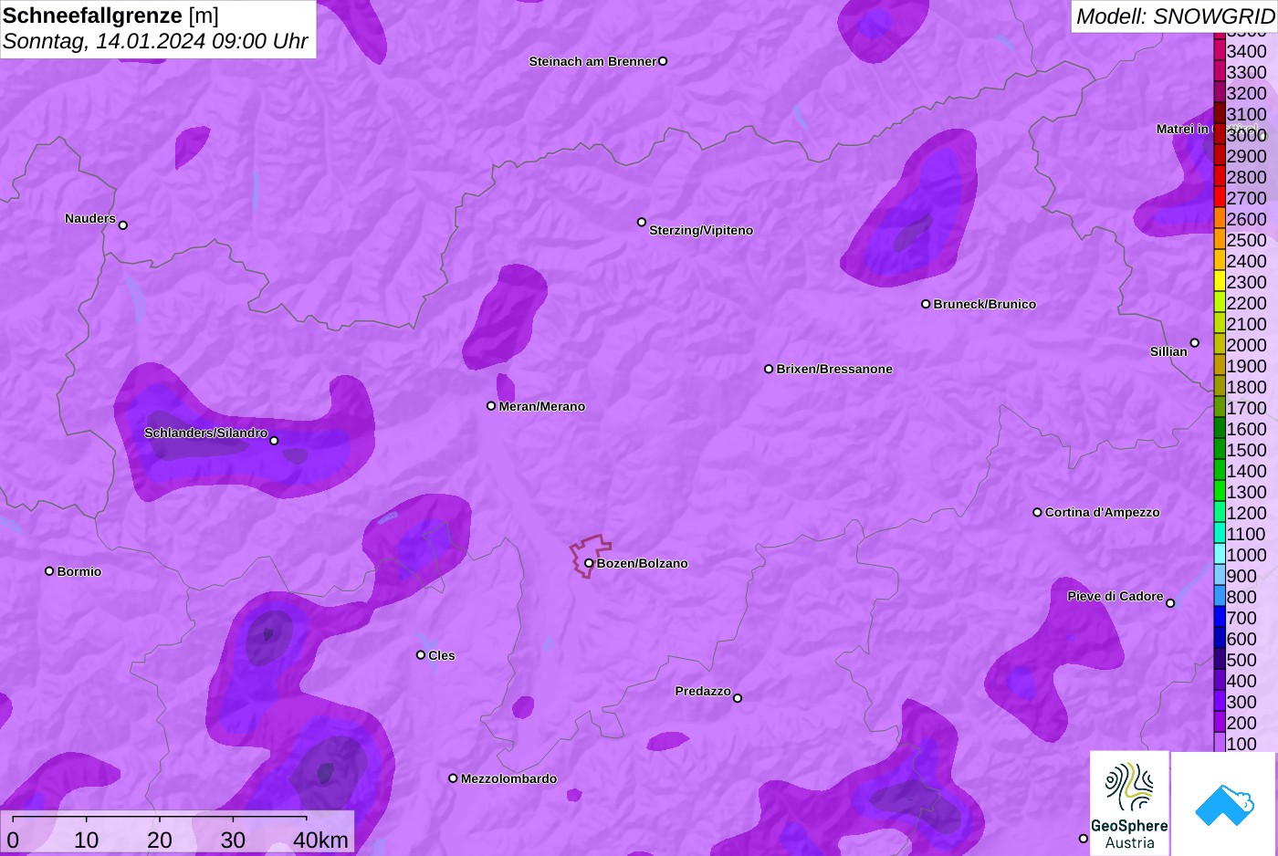Pick the 100 m legend color swatch
This screenshot has width=1278, height=856.
tap(1220, 744)
